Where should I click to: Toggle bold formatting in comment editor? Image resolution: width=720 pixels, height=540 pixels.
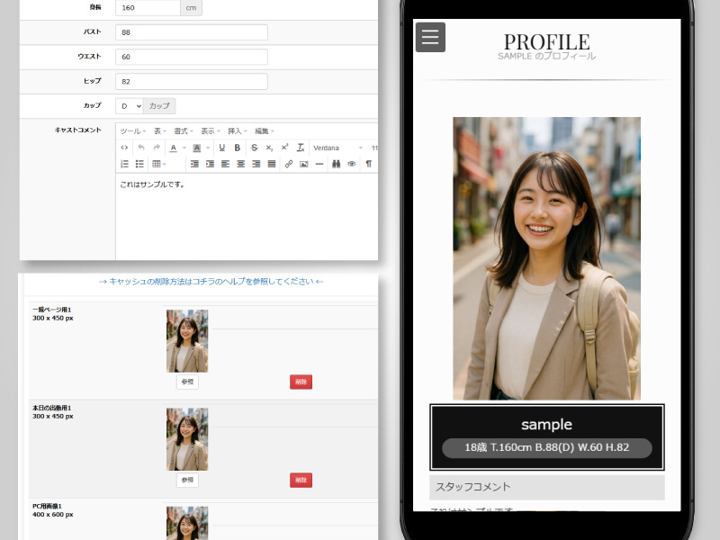pyautogui.click(x=238, y=148)
